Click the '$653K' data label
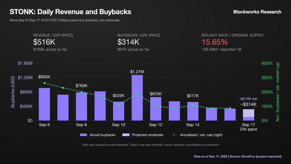This screenshot has height=164, width=291. click(156, 94)
